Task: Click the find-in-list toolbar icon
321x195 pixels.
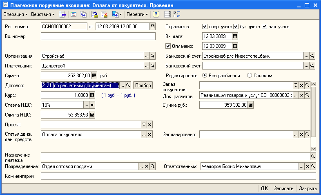Action: 62,14
